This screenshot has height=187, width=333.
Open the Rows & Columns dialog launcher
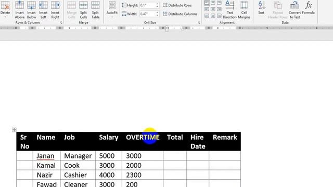tap(61, 22)
